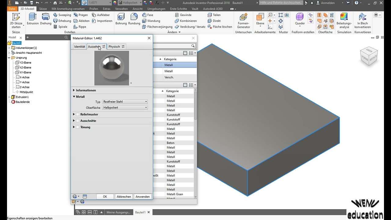Open the Ansicht ribbon tab
Image resolution: width=391 pixels, height=220 pixels.
coord(138,9)
